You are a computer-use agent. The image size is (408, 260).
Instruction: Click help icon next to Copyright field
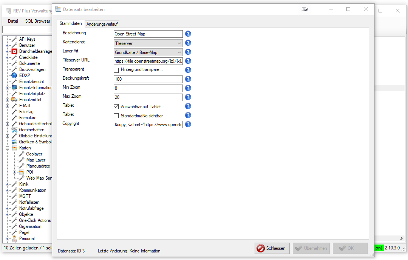tap(188, 125)
